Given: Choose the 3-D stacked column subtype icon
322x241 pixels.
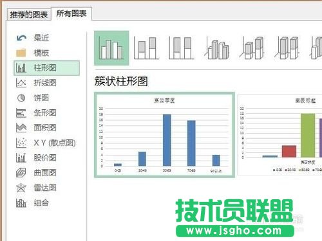Looking at the screenshot, I should [x=252, y=48].
